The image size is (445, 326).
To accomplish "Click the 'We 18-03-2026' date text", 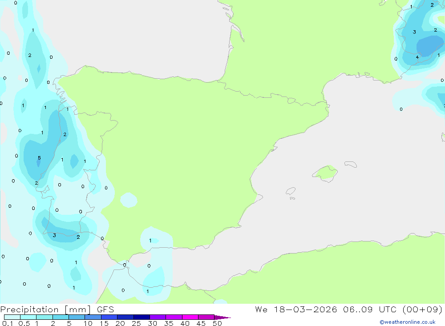I will pos(296,310).
